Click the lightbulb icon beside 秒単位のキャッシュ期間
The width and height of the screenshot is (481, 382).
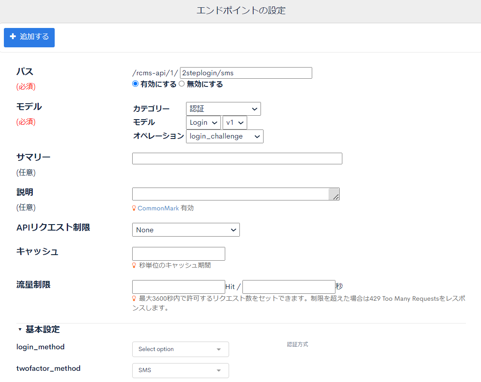(134, 265)
